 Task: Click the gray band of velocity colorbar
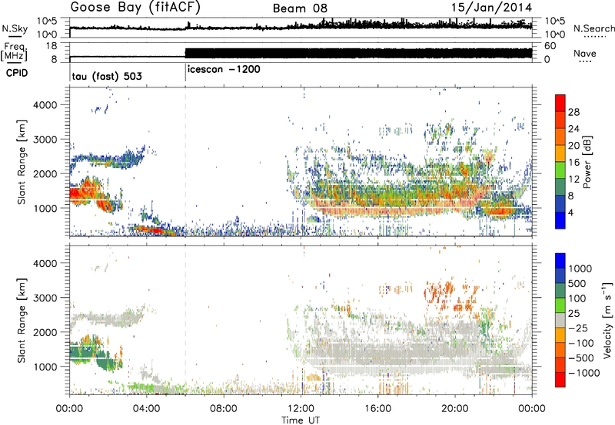click(560, 320)
